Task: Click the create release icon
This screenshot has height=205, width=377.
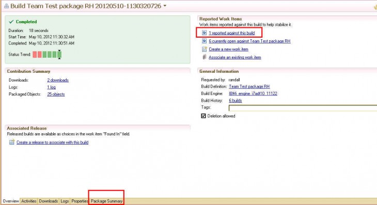Action: (x=12, y=142)
